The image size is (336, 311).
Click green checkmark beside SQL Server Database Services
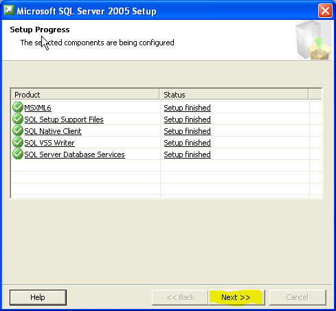pyautogui.click(x=18, y=154)
